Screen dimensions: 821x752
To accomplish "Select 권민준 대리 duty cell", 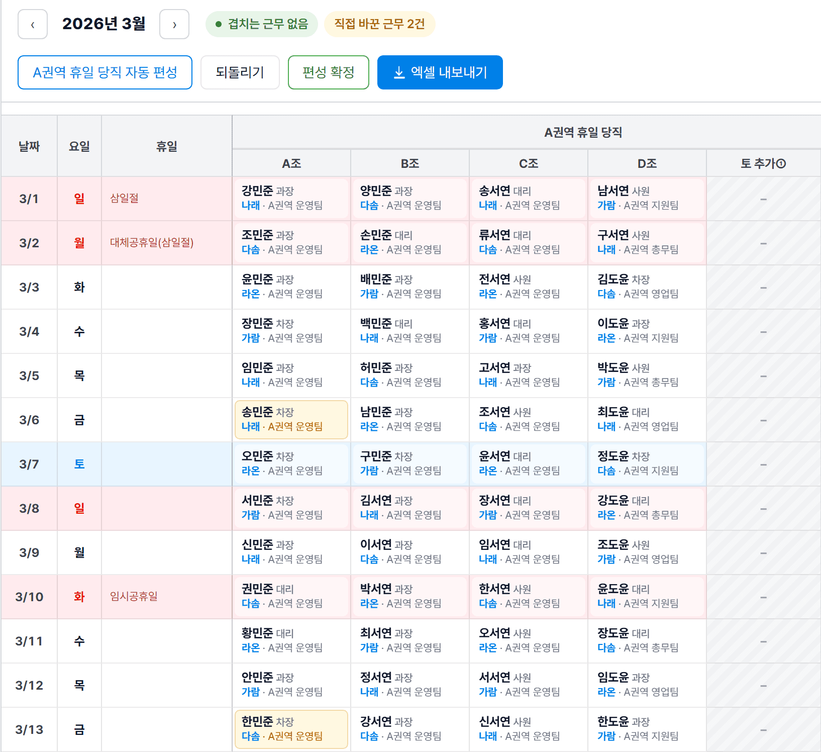I will [x=291, y=597].
